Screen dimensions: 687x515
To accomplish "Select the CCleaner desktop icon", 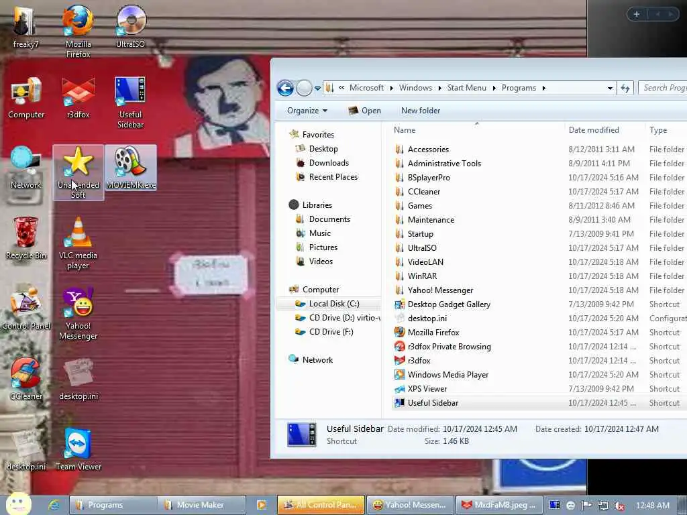I will tap(26, 380).
